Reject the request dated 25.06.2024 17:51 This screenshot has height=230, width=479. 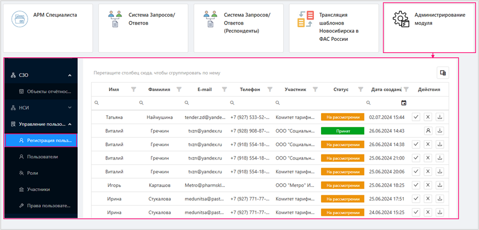coord(428,199)
